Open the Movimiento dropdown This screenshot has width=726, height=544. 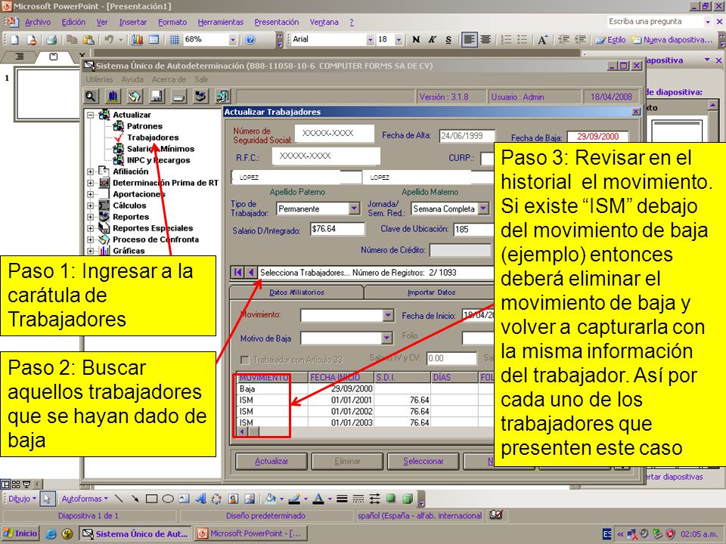click(x=388, y=316)
